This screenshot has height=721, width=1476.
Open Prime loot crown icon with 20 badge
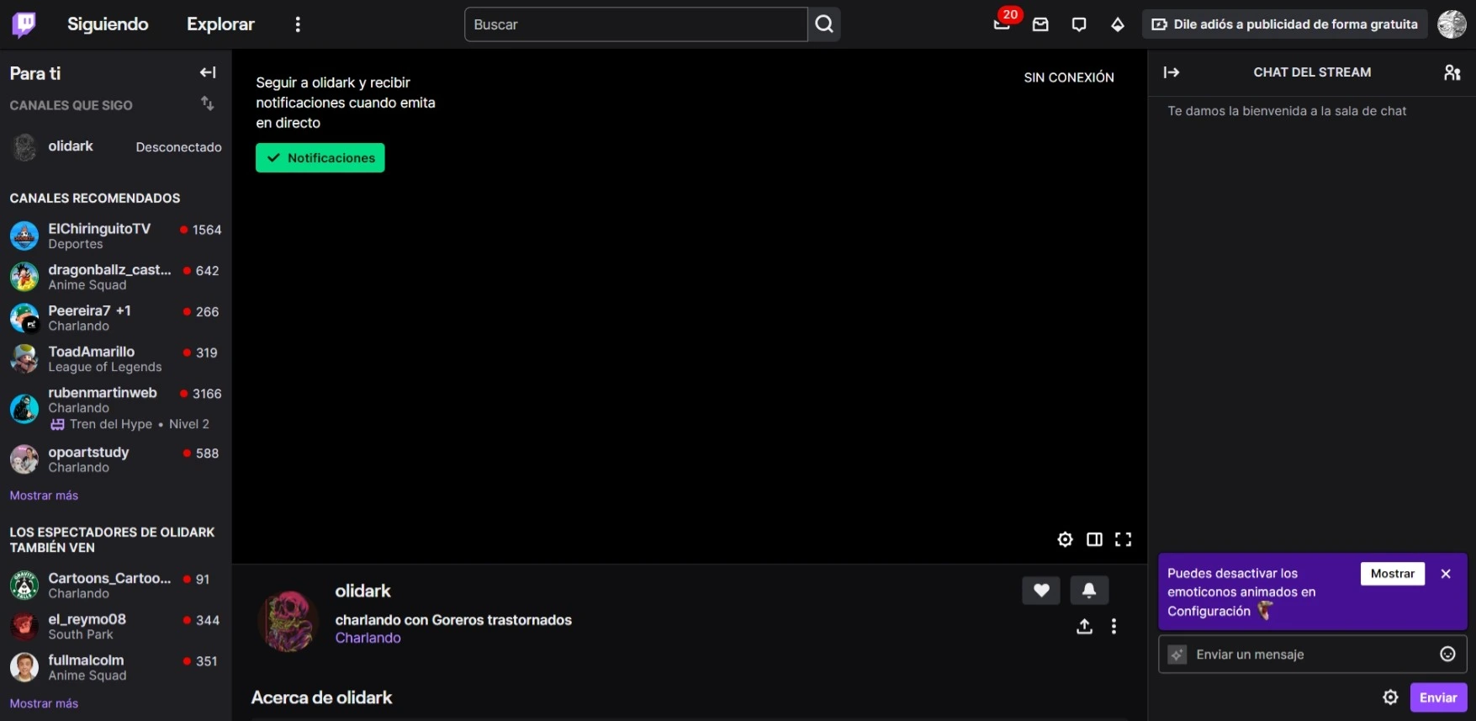pyautogui.click(x=1003, y=24)
